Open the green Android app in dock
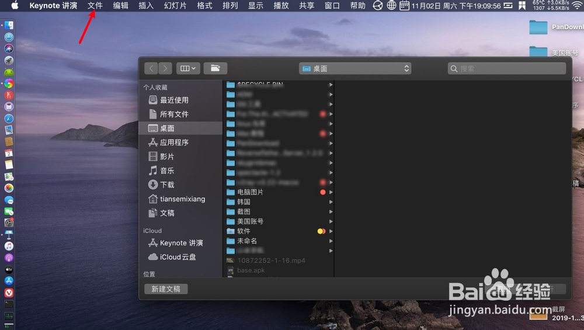 pos(9,72)
